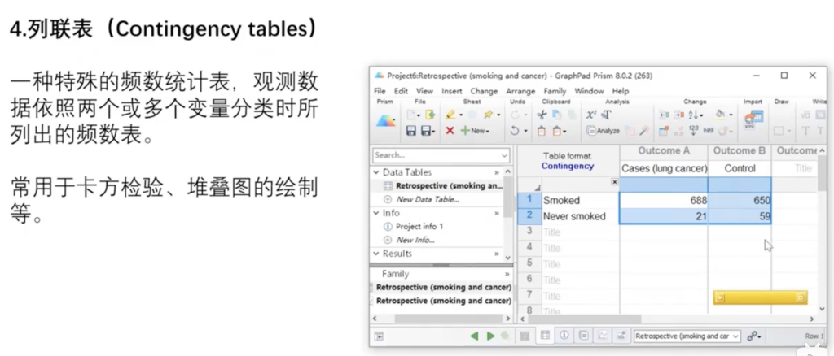Viewport: 834px width, 356px height.
Task: Click the Table format Contingency label
Action: coord(567,161)
